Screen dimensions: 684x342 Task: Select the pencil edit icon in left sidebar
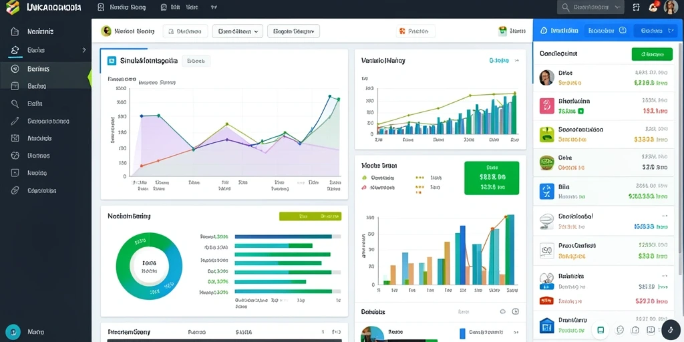coord(15,121)
